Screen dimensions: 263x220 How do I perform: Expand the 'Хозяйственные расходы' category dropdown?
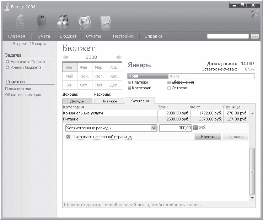pyautogui.click(x=154, y=128)
